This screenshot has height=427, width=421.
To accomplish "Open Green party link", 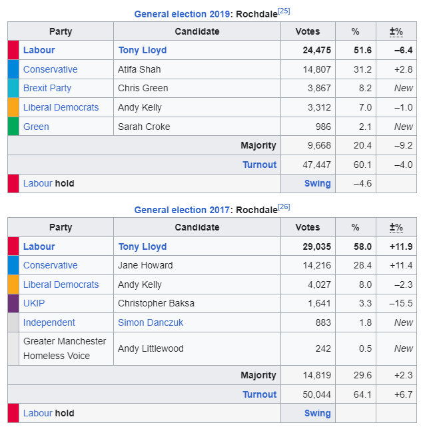I will tap(36, 127).
